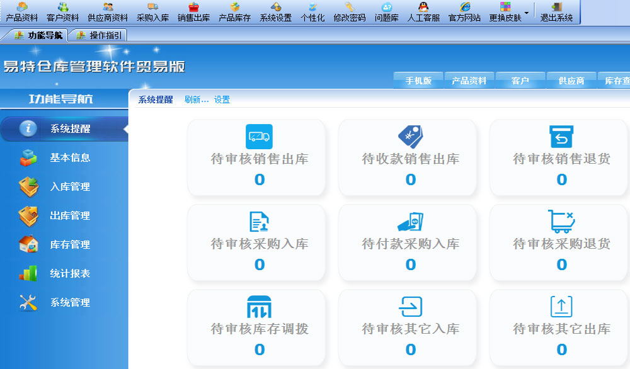This screenshot has height=369, width=630.
Task: Select 统计报表 in the sidebar
Action: [x=70, y=274]
